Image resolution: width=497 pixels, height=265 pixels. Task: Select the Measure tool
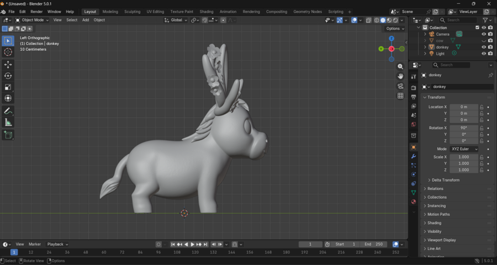click(x=8, y=122)
